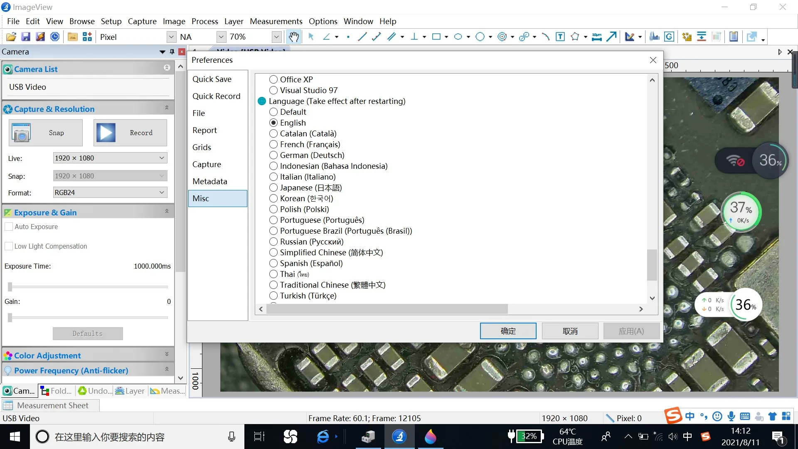
Task: Select the text annotation tool
Action: (560, 37)
